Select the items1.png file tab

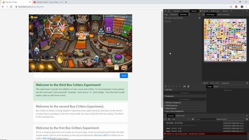[x=210, y=14]
